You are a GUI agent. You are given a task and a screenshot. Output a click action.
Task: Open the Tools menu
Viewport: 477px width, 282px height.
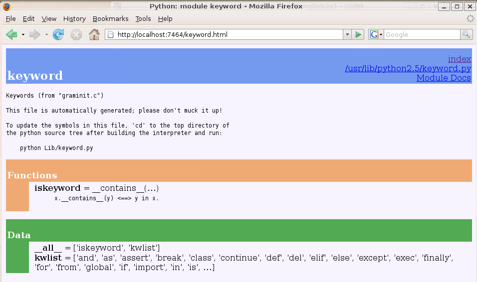coord(143,18)
